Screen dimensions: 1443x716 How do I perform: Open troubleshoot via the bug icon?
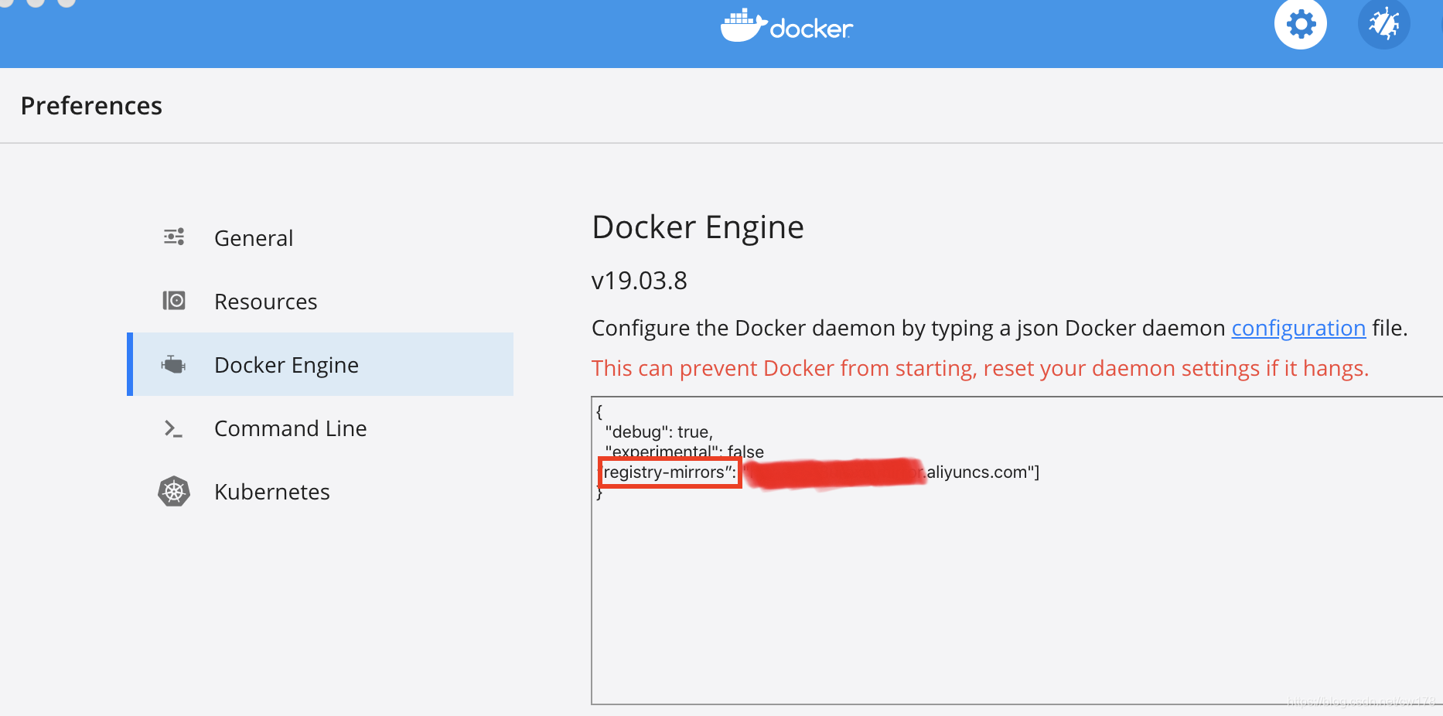coord(1384,24)
